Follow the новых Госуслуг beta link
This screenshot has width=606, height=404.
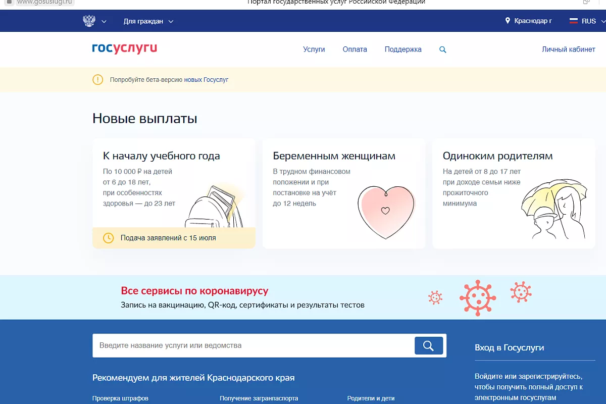pos(206,80)
